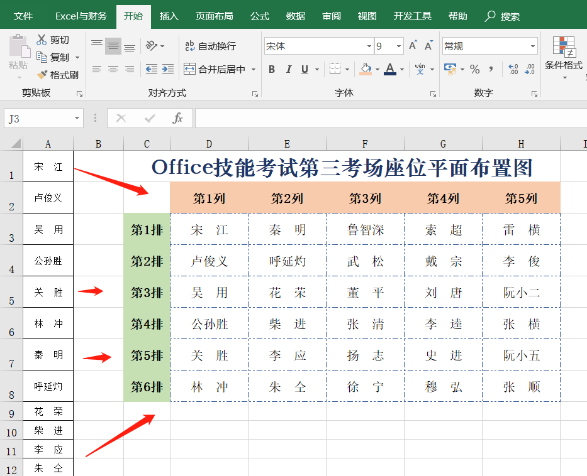The image size is (587, 476).
Task: Click the Copy icon
Action: click(41, 57)
